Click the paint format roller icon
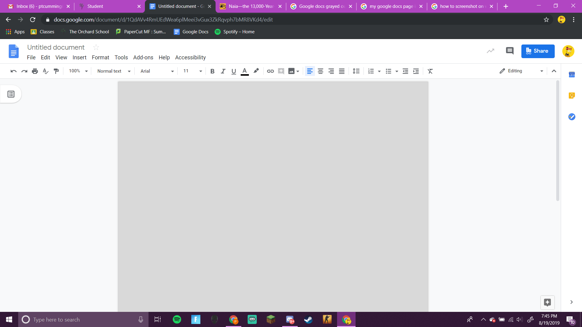 coord(56,71)
